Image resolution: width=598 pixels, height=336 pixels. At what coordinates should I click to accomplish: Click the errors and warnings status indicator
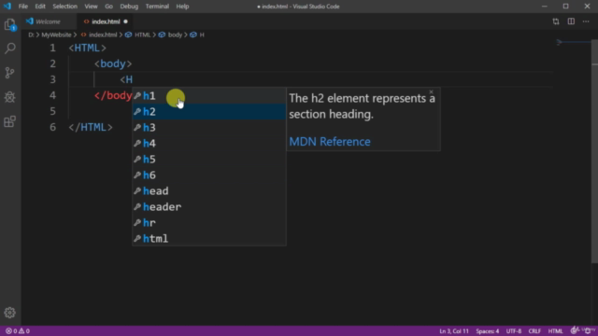pyautogui.click(x=18, y=331)
